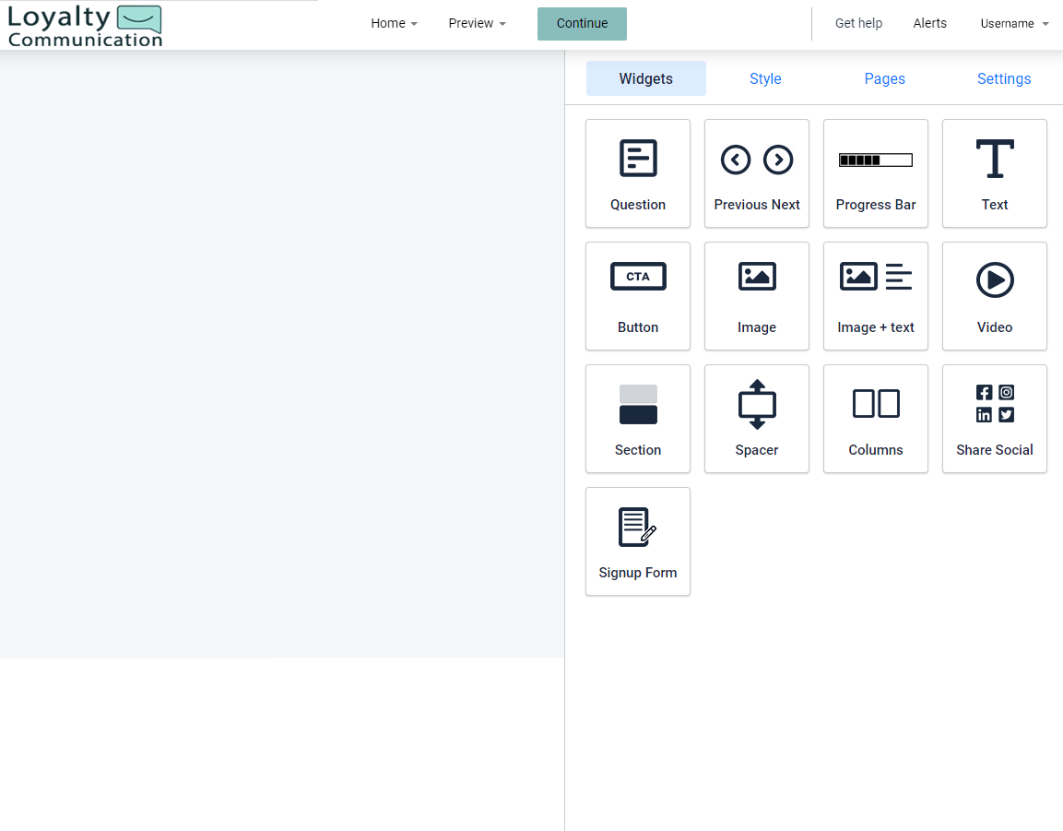Insert the Share Social widget
1063x831 pixels.
(994, 419)
